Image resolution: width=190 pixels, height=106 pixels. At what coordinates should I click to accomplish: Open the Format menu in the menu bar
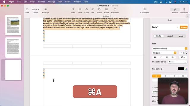(x=42, y=2)
